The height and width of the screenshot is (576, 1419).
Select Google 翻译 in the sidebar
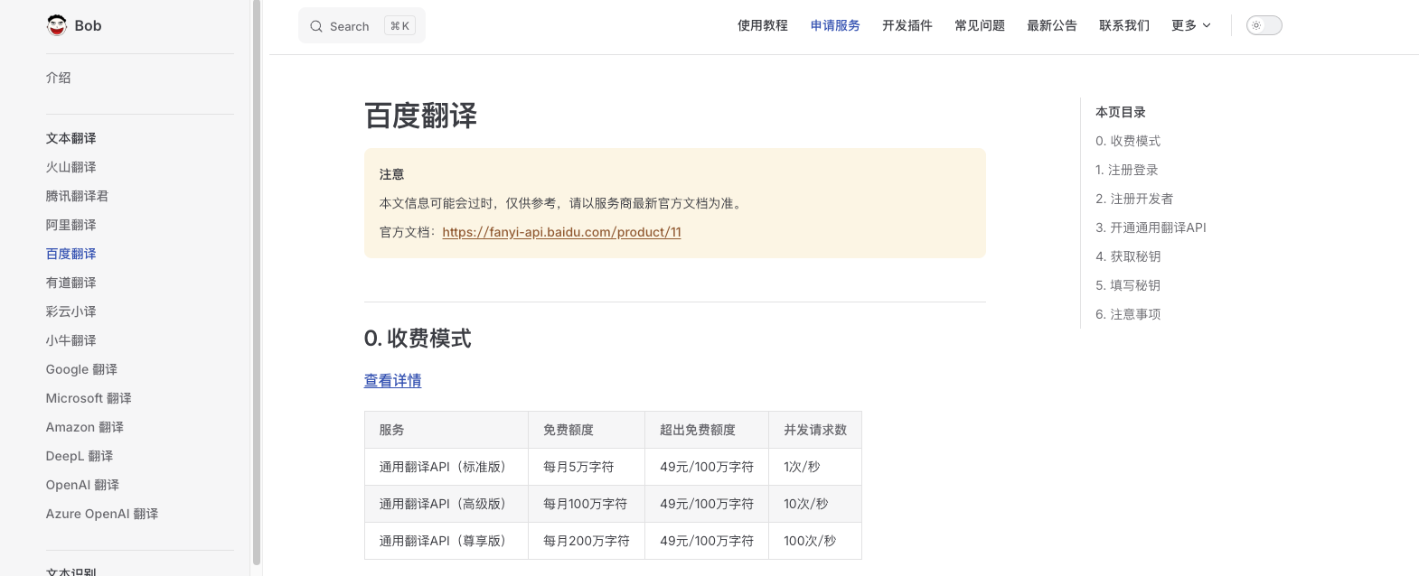81,369
